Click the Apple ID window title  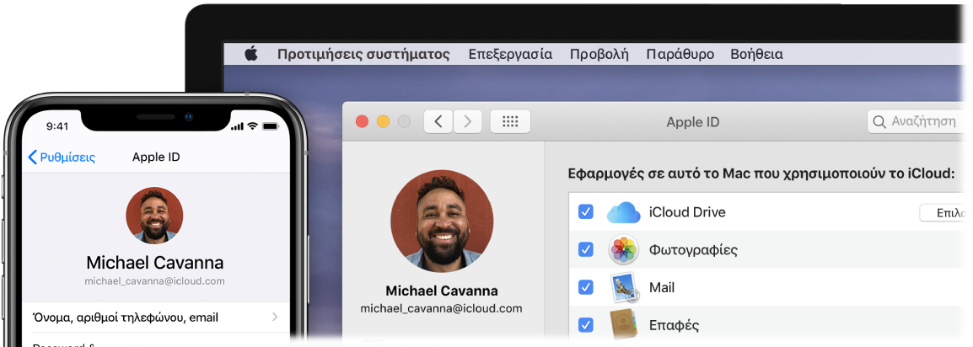pos(692,122)
